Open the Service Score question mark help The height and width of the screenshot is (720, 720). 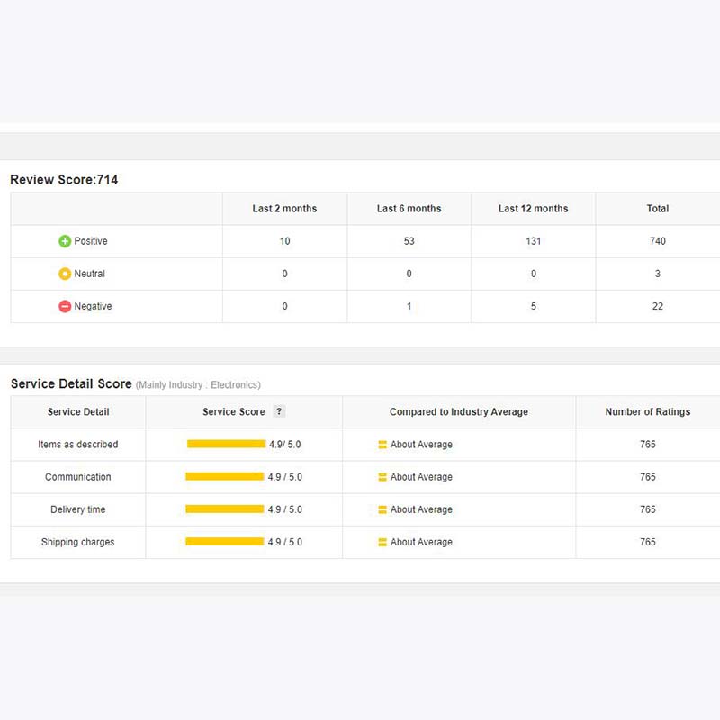[279, 411]
